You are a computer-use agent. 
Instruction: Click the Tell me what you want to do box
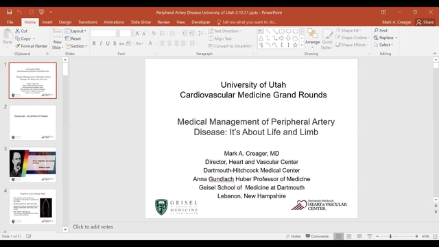tap(247, 22)
